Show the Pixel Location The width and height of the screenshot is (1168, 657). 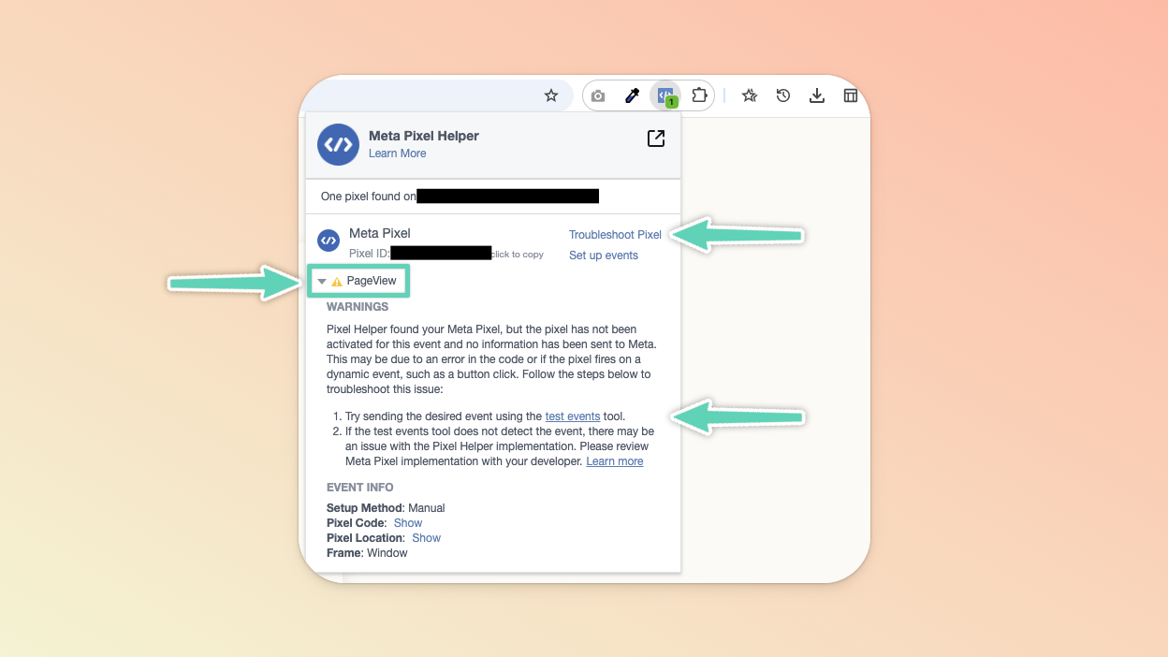tap(426, 538)
